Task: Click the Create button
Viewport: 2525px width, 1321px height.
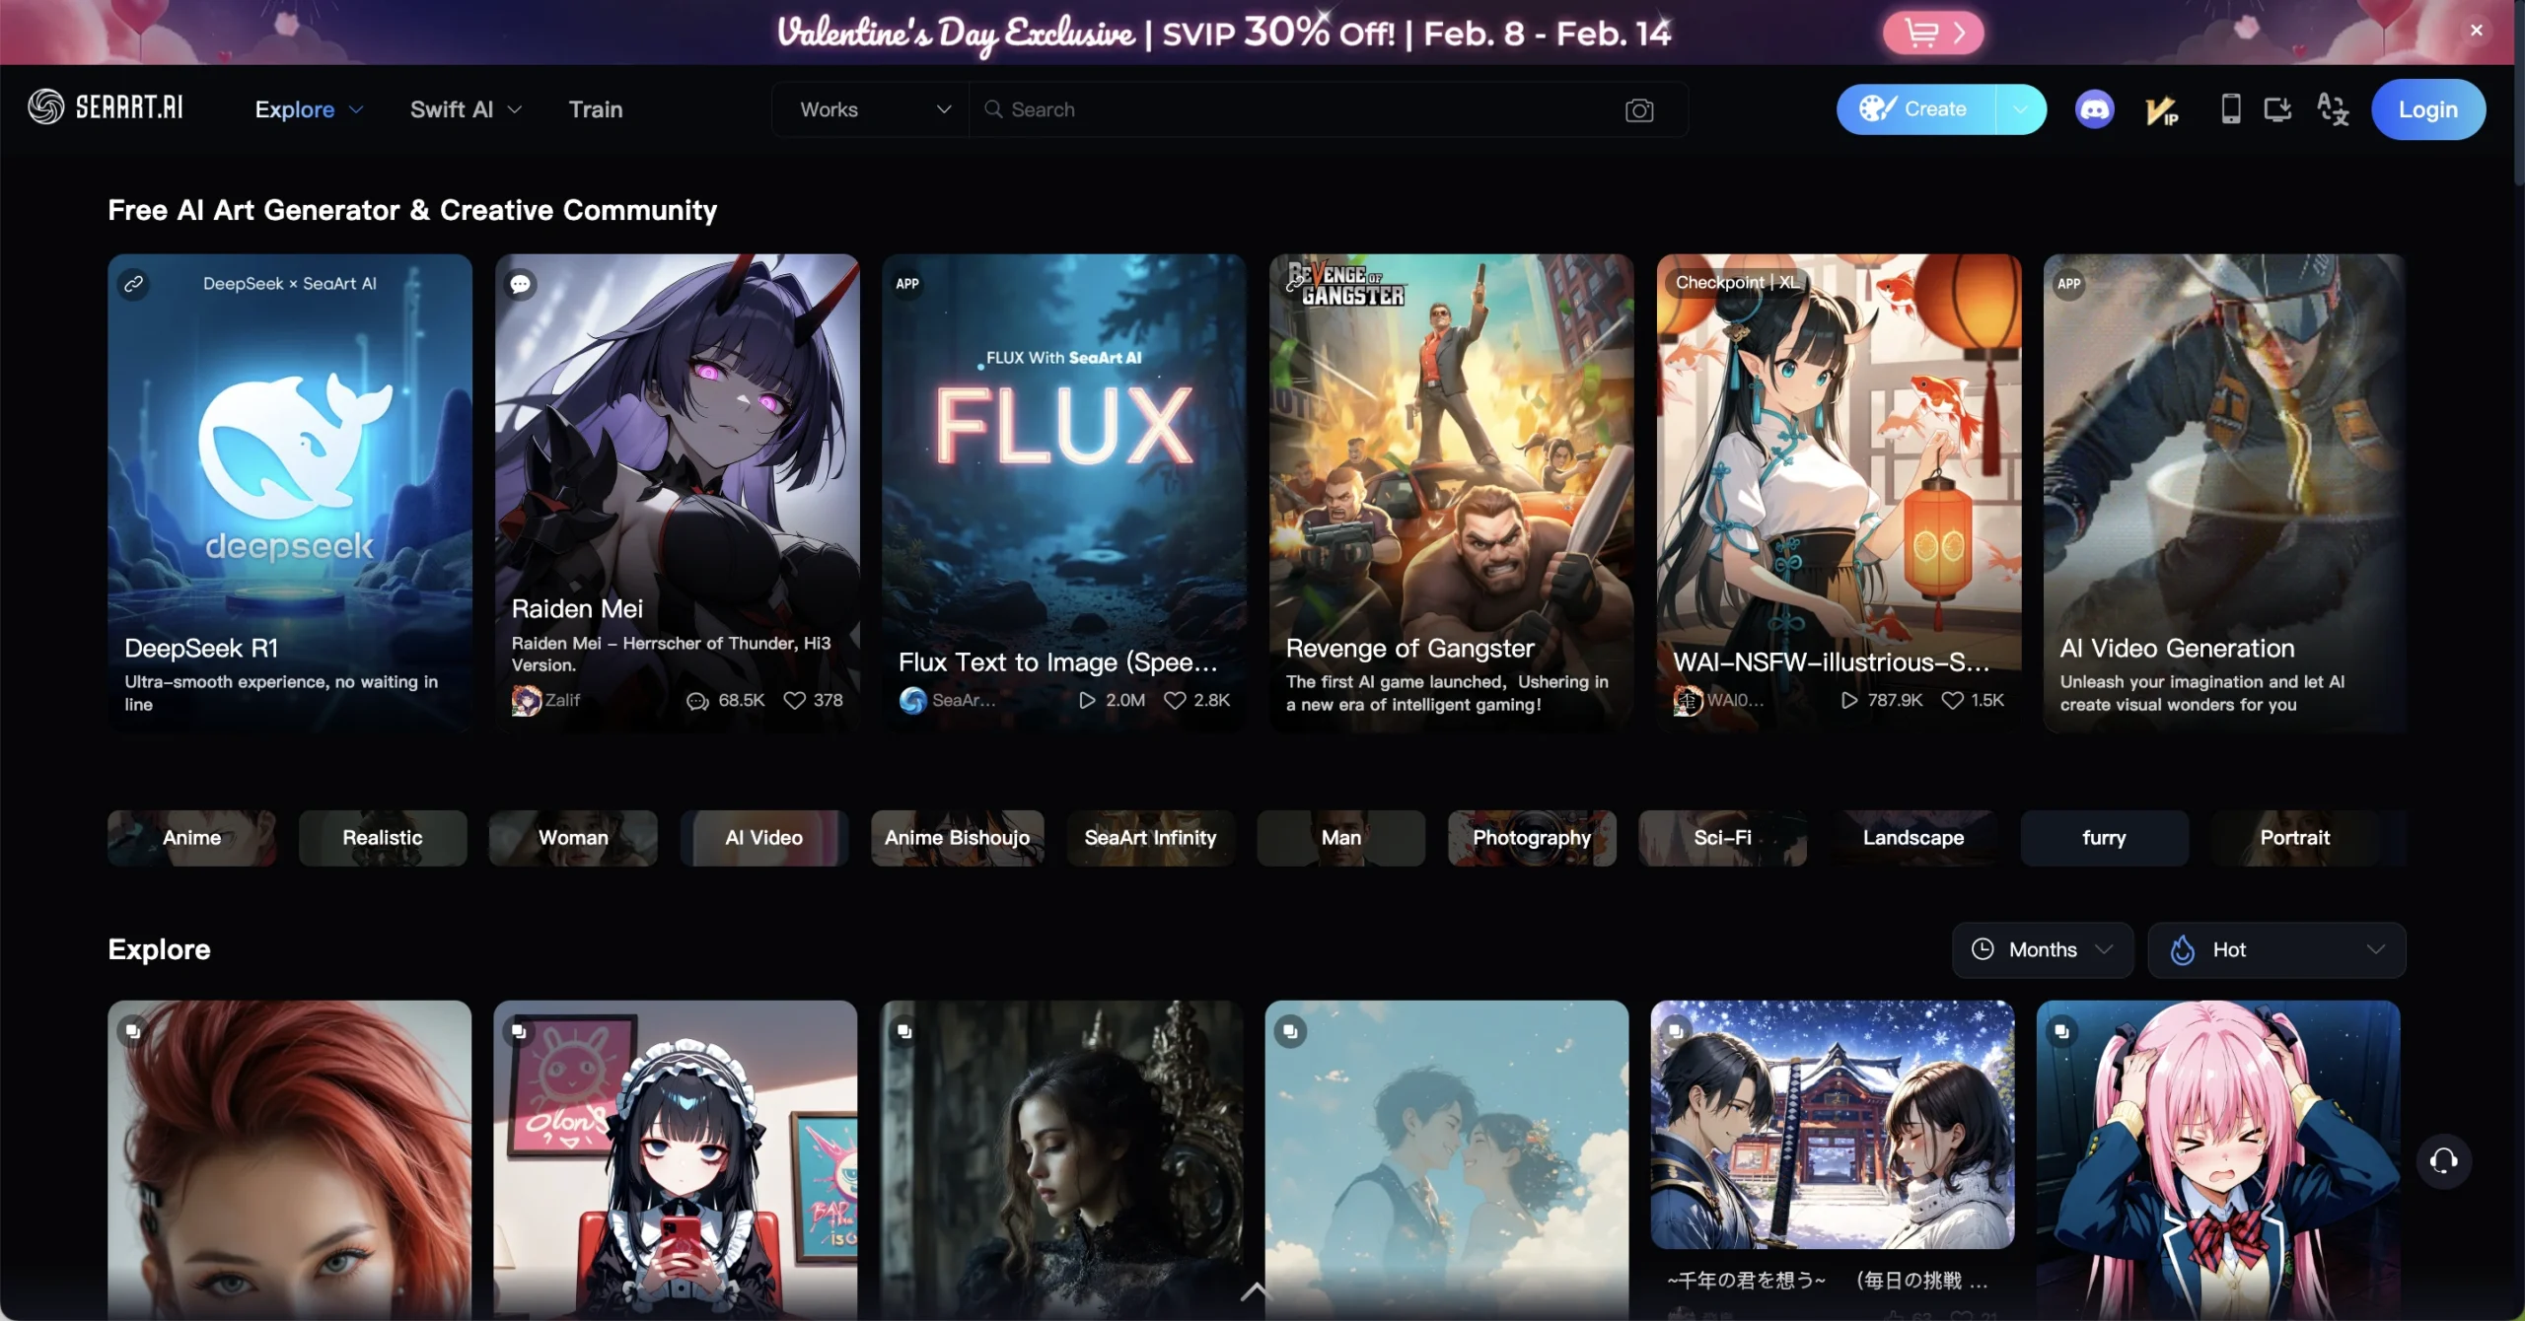Action: (1915, 109)
